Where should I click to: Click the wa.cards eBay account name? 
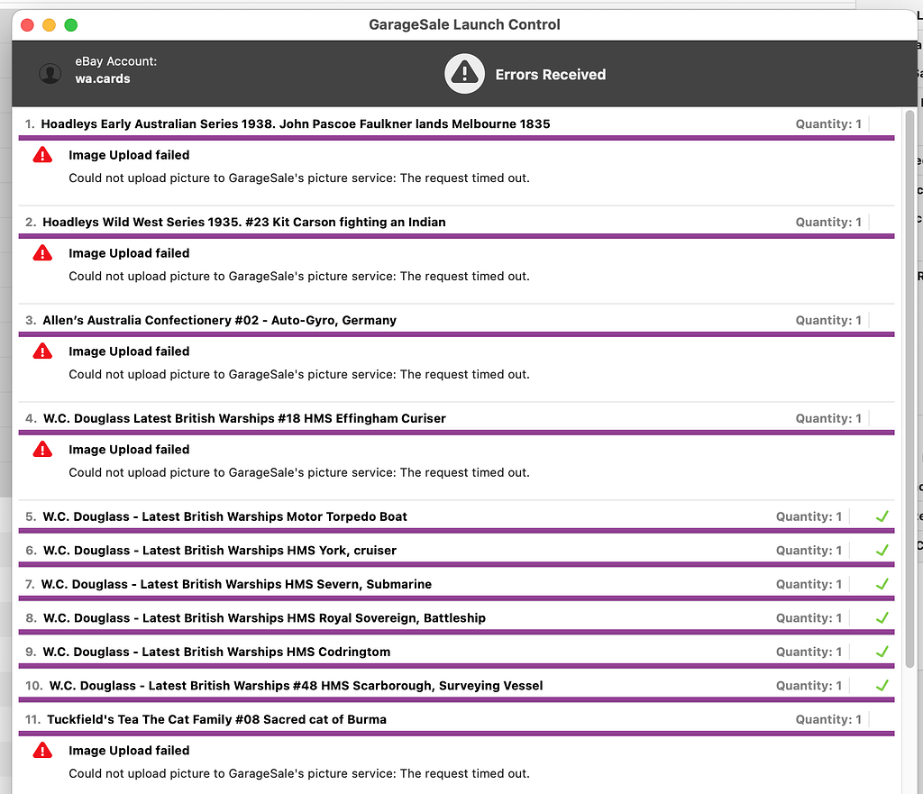point(103,79)
